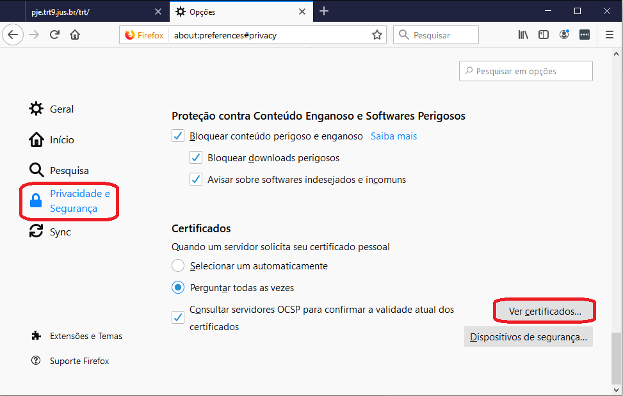Viewport: 623px width, 396px height.
Task: Focus the Pesquisar em opções field
Action: (x=526, y=71)
